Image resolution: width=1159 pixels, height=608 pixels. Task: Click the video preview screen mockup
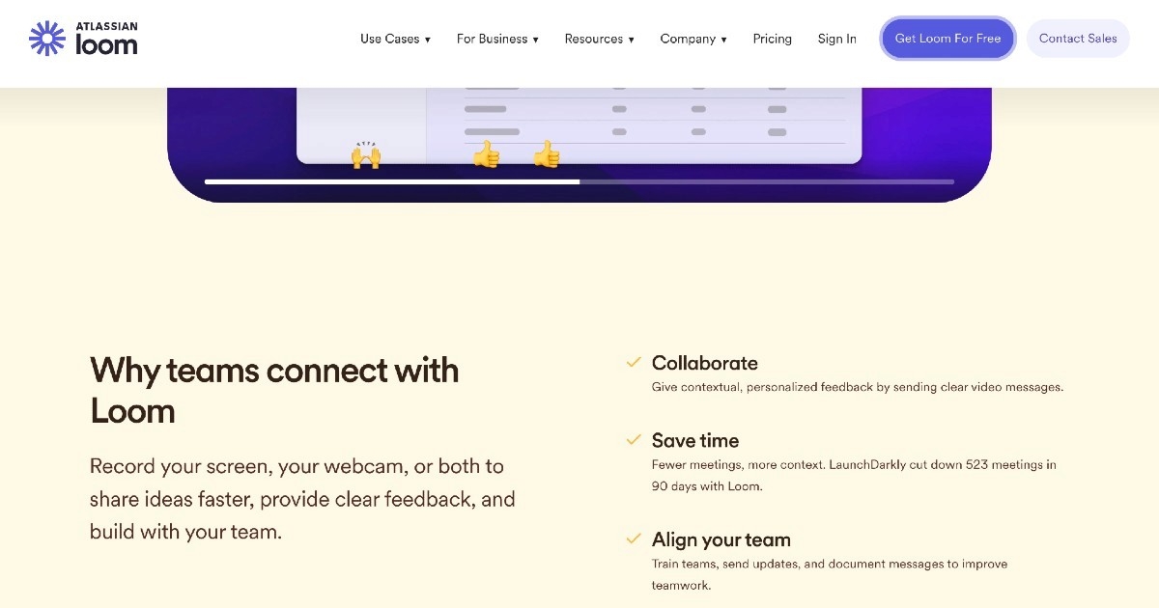(x=579, y=121)
